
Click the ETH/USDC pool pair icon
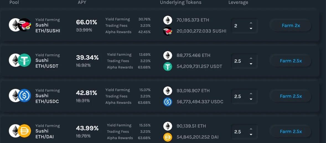coord(20,96)
